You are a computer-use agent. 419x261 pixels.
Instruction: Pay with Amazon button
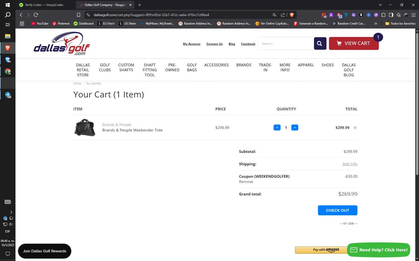point(321,250)
